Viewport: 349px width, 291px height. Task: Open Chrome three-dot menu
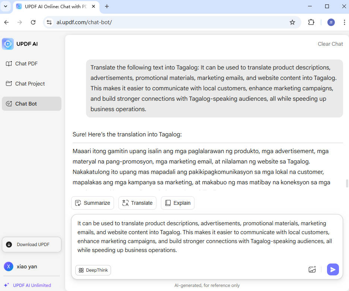(x=344, y=22)
